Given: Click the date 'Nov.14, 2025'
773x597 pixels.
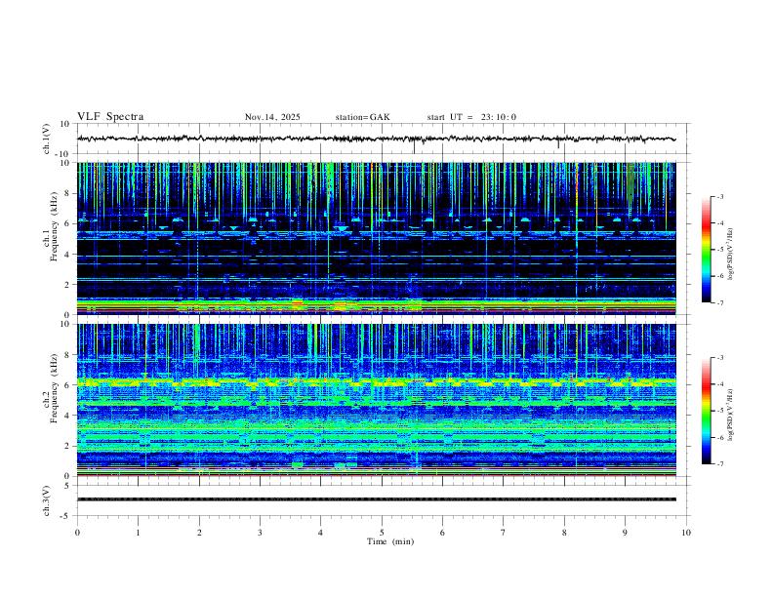Looking at the screenshot, I should tap(272, 117).
